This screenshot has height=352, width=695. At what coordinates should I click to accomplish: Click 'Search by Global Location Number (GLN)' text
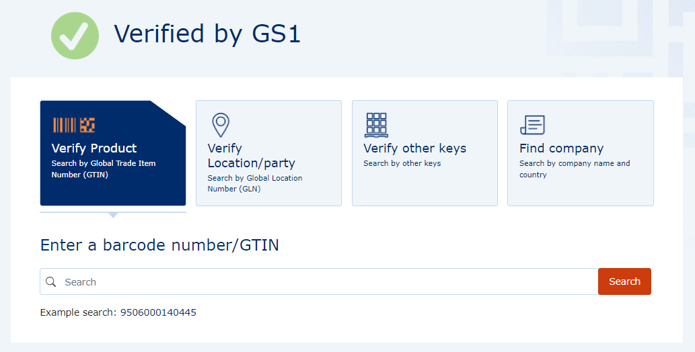(255, 183)
